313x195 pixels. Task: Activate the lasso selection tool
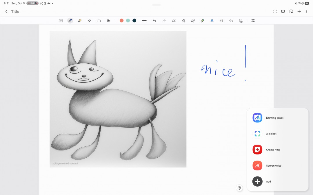tap(99, 21)
